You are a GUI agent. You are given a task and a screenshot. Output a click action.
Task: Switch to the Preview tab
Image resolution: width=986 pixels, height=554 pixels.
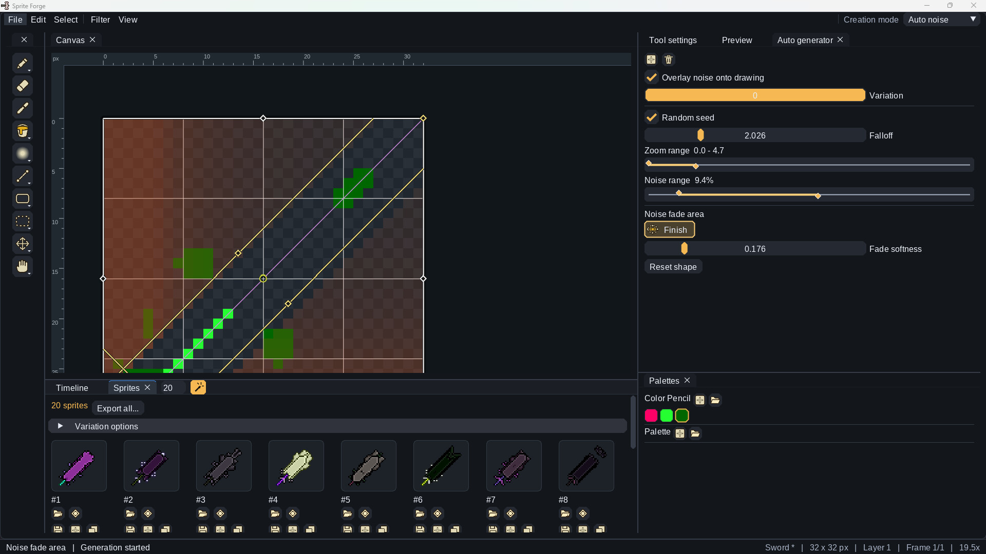737,40
